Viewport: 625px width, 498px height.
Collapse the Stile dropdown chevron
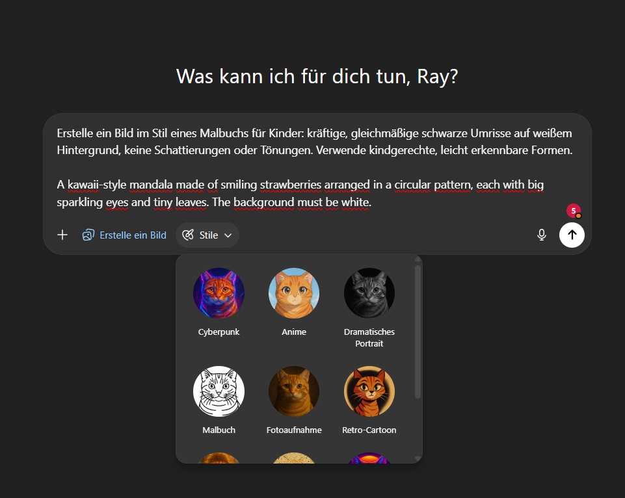click(228, 235)
